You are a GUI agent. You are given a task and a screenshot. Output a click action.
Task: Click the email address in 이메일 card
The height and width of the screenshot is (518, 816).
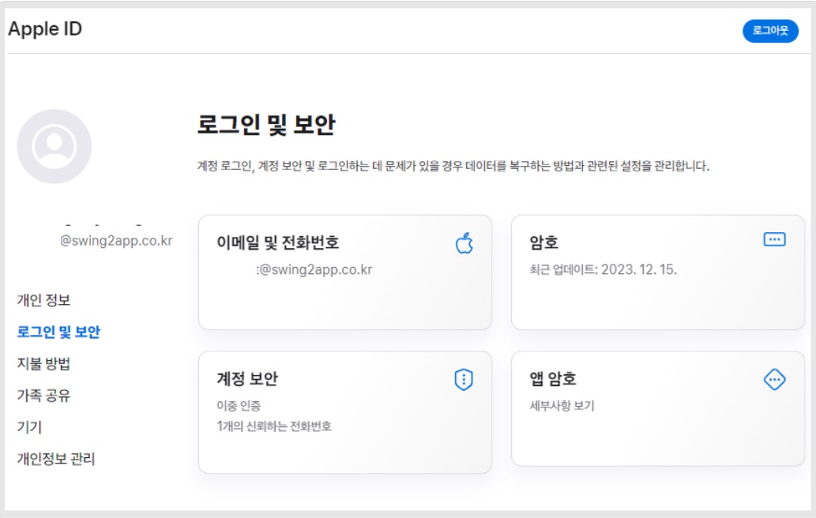coord(314,269)
